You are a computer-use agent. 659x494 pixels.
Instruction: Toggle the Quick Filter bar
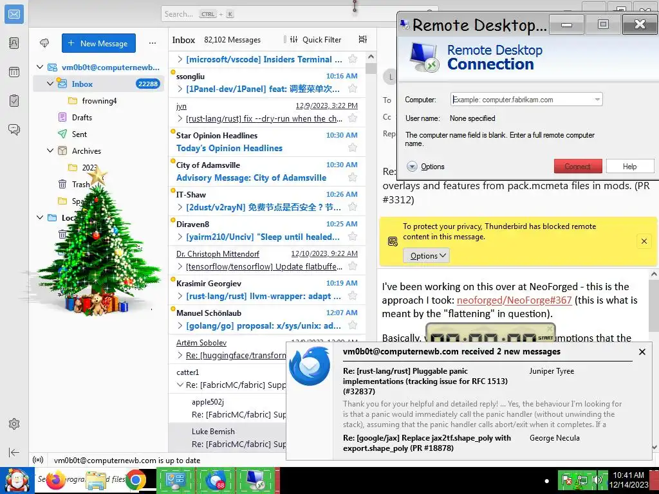click(x=315, y=39)
